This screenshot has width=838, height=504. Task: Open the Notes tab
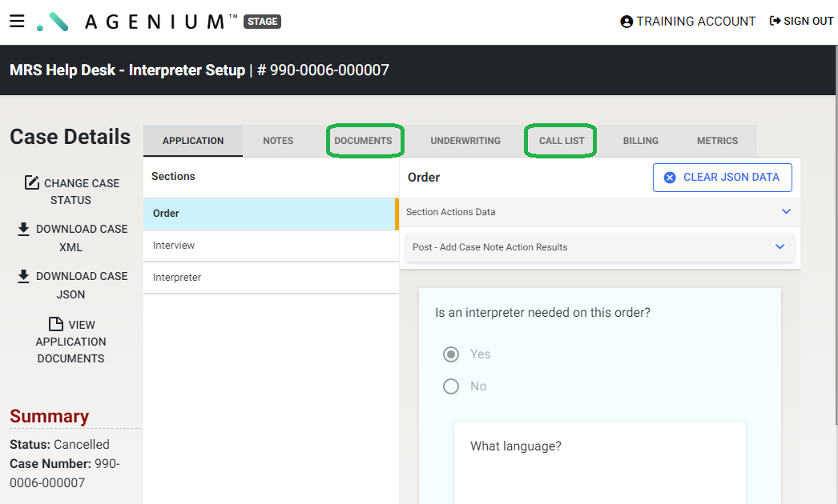pyautogui.click(x=278, y=141)
